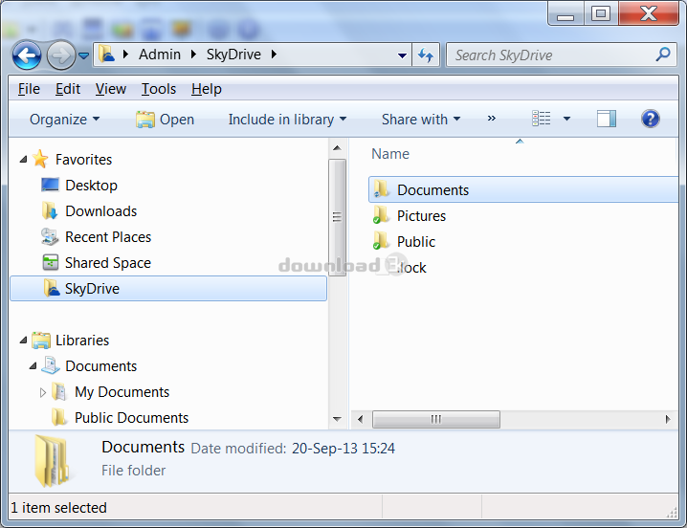
Task: Click the blue Help question mark icon
Action: (x=651, y=119)
